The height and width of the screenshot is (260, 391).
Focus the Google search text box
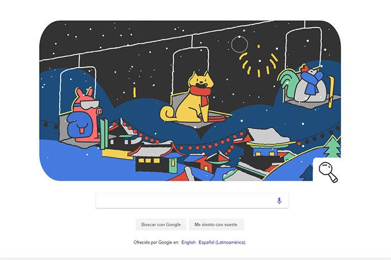(x=192, y=201)
